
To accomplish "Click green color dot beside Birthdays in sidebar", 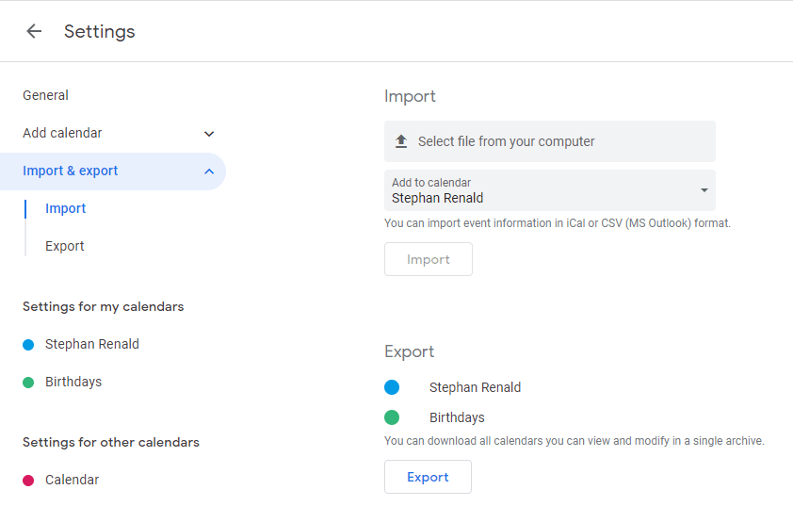I will 28,383.
